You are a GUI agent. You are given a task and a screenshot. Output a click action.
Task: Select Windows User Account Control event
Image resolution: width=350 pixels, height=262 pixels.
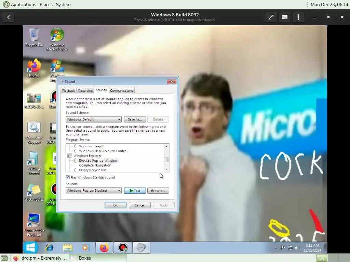point(103,151)
